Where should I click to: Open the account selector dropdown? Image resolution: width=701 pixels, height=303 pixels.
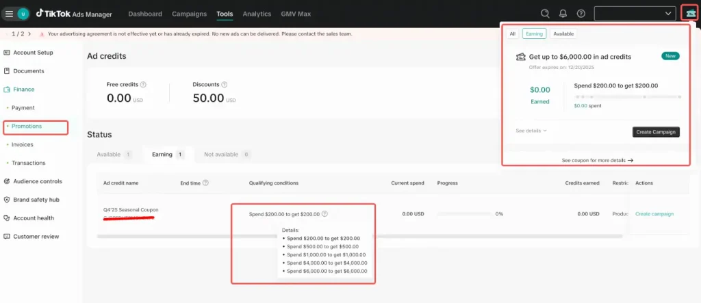[x=635, y=14]
